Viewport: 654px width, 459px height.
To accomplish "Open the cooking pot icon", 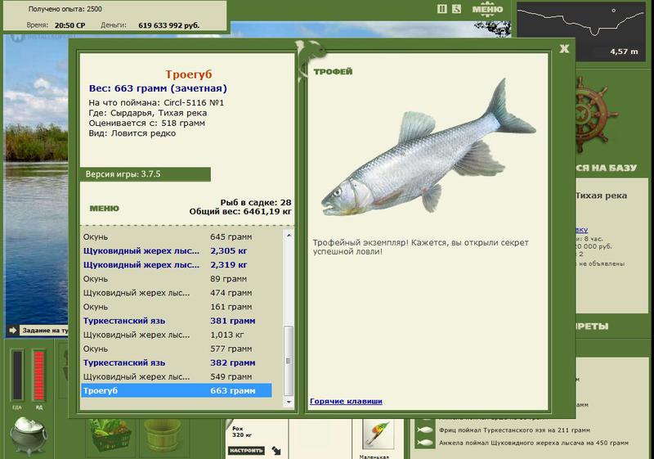I will (29, 435).
